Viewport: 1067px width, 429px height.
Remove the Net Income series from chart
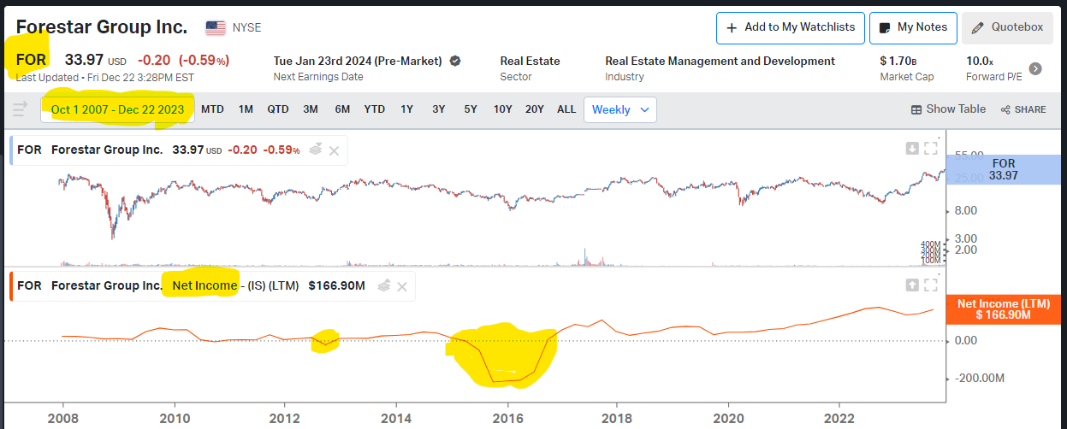(402, 285)
